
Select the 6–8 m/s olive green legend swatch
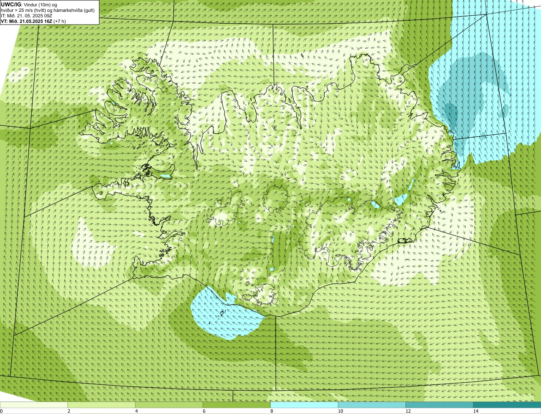(x=237, y=405)
